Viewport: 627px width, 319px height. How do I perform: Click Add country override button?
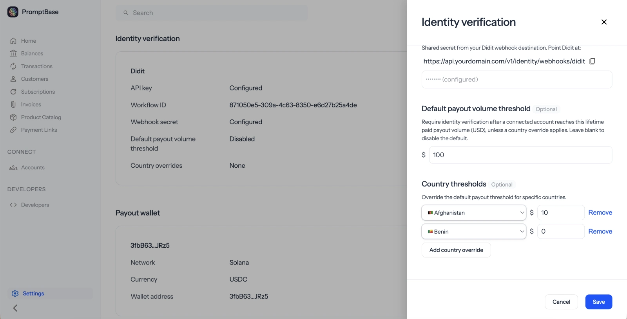(x=456, y=250)
